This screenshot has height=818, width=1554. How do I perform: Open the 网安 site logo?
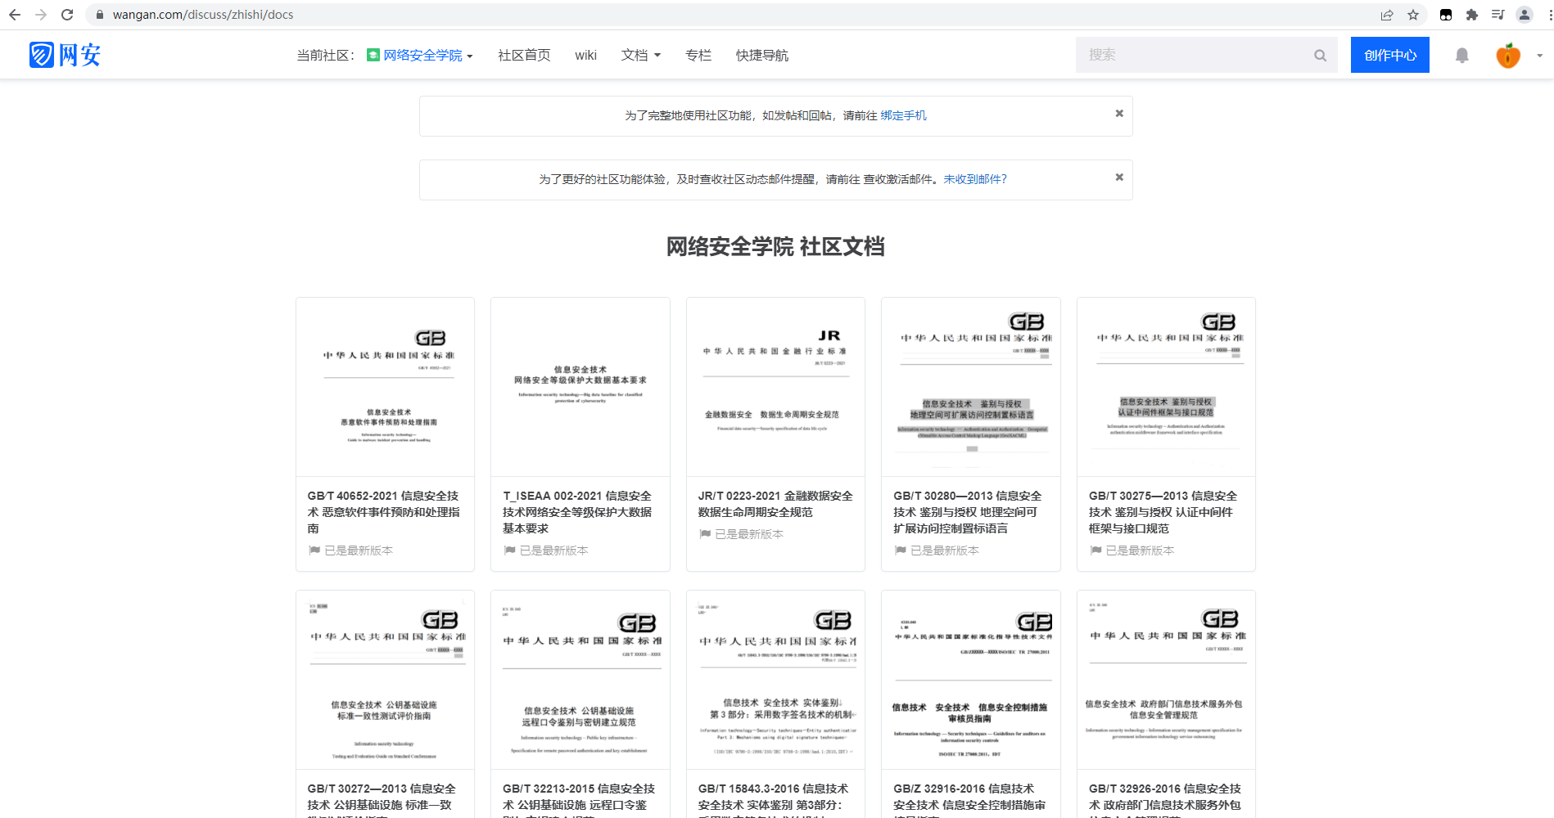pos(65,55)
